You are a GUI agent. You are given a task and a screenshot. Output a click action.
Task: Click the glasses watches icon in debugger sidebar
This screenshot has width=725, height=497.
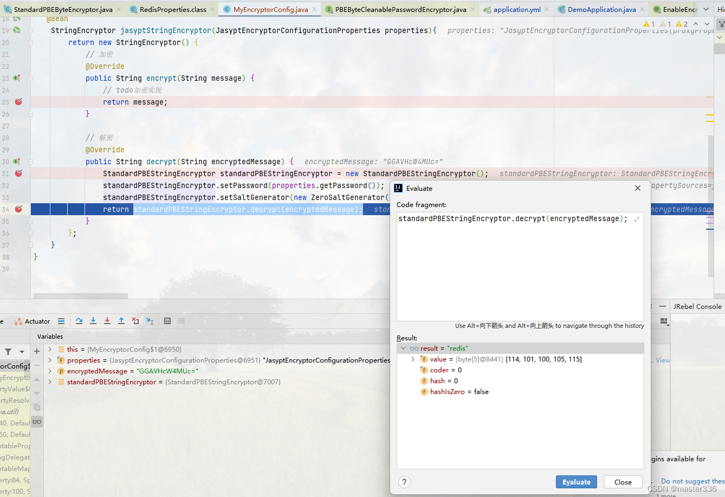(x=36, y=421)
